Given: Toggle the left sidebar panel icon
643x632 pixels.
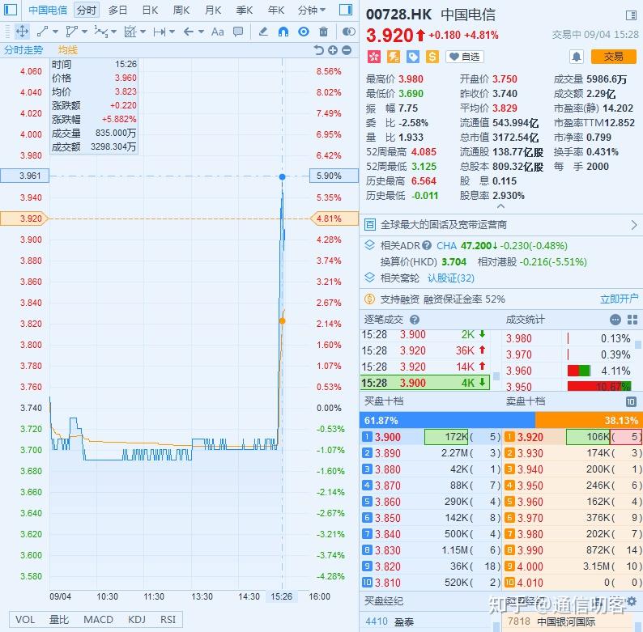Looking at the screenshot, I should [11, 10].
